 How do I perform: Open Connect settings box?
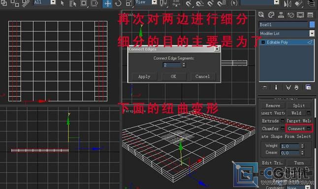click(x=309, y=128)
